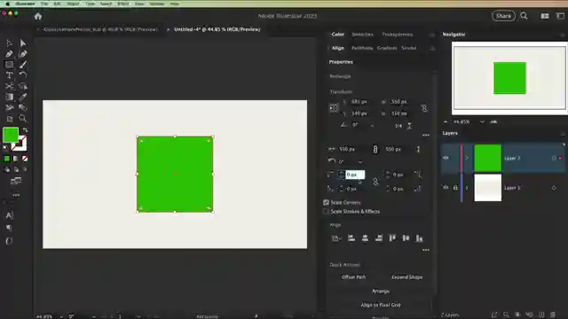Image resolution: width=568 pixels, height=319 pixels.
Task: Flip vertical icon in Transform
Action: coord(409,126)
